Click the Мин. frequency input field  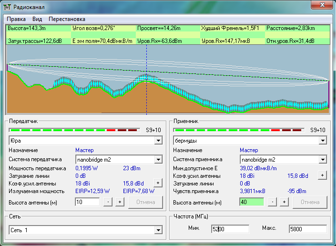230,229
